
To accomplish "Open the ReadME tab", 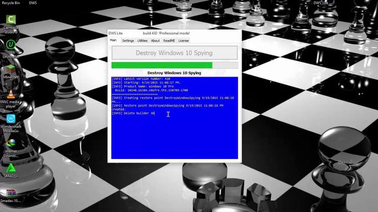I will [x=169, y=41].
